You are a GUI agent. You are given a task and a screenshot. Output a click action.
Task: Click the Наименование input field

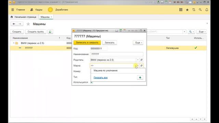click(117, 54)
